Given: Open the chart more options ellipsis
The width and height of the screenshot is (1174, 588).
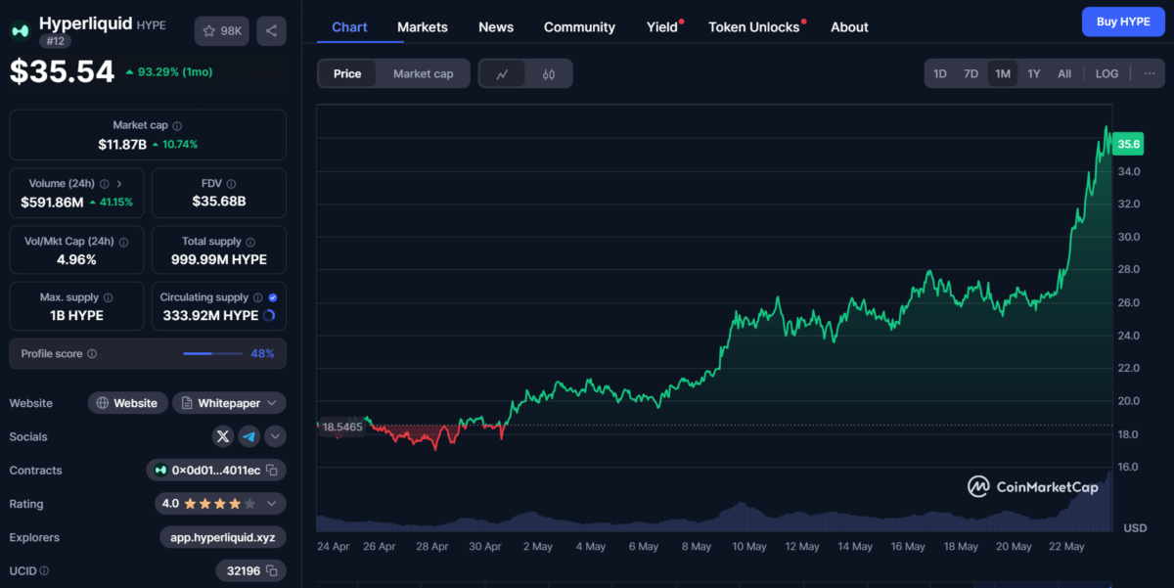Looking at the screenshot, I should 1149,73.
